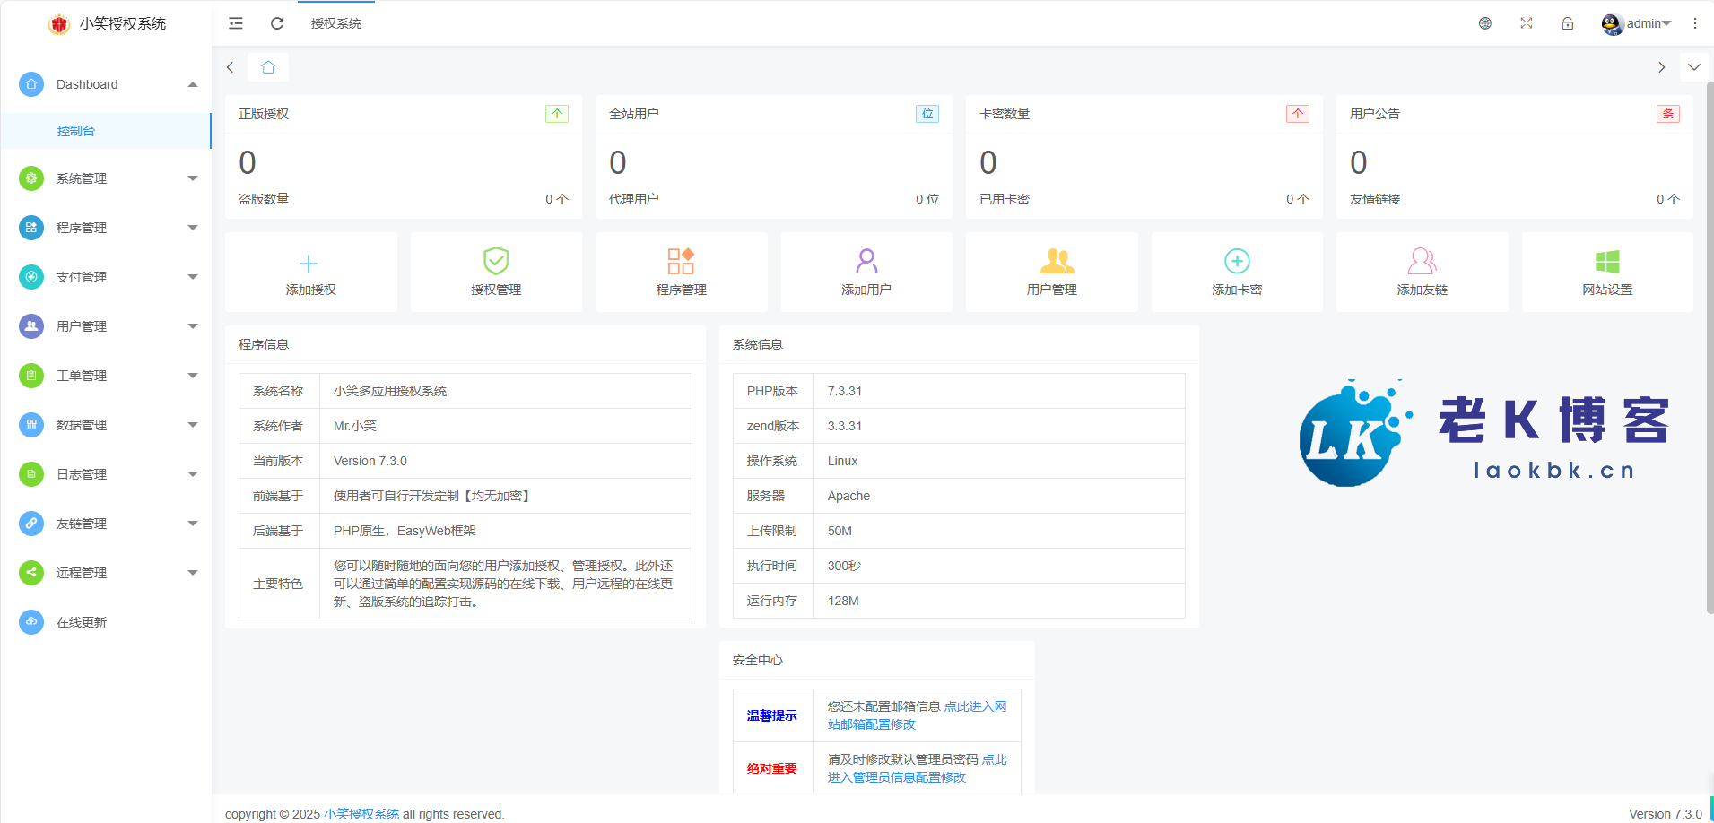Click the 绝对重要 red label
The width and height of the screenshot is (1714, 823).
click(x=772, y=768)
